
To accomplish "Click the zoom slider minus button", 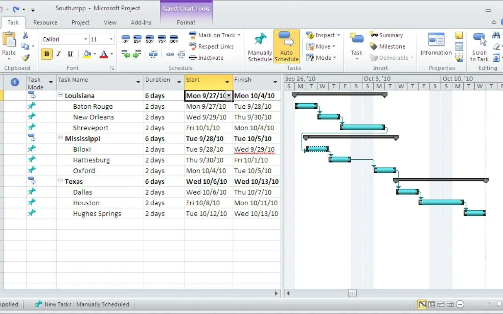I will (460, 304).
